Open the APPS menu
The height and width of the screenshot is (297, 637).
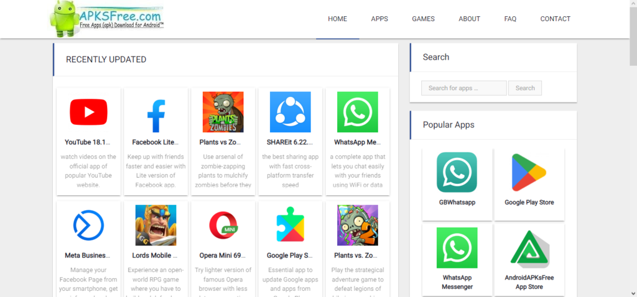tap(379, 19)
